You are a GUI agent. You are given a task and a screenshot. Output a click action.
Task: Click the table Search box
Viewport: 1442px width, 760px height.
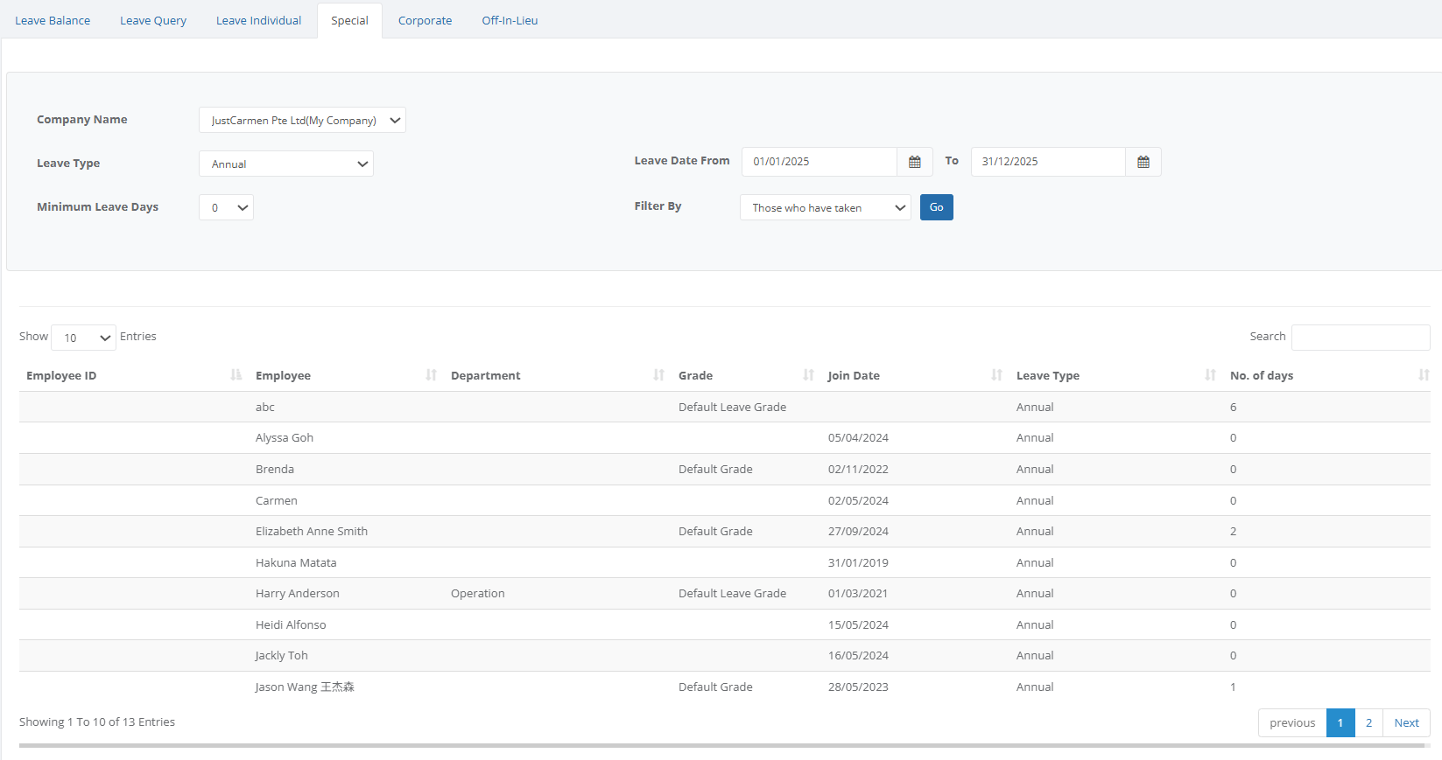coord(1361,338)
